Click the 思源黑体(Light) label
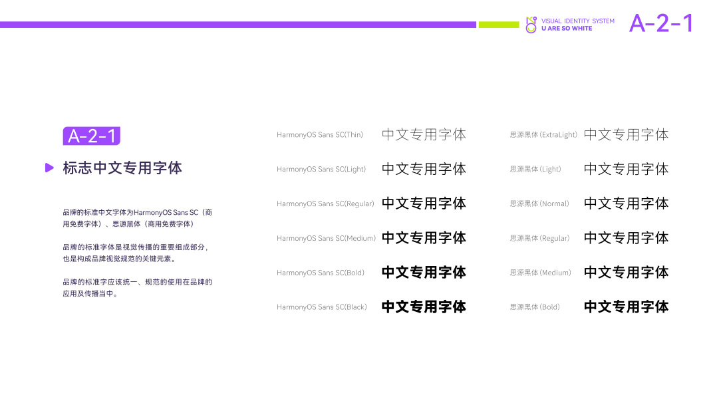 (535, 169)
